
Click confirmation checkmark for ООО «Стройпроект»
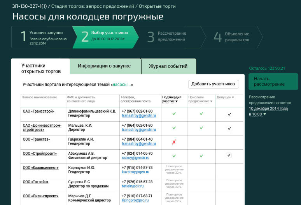tap(174, 156)
